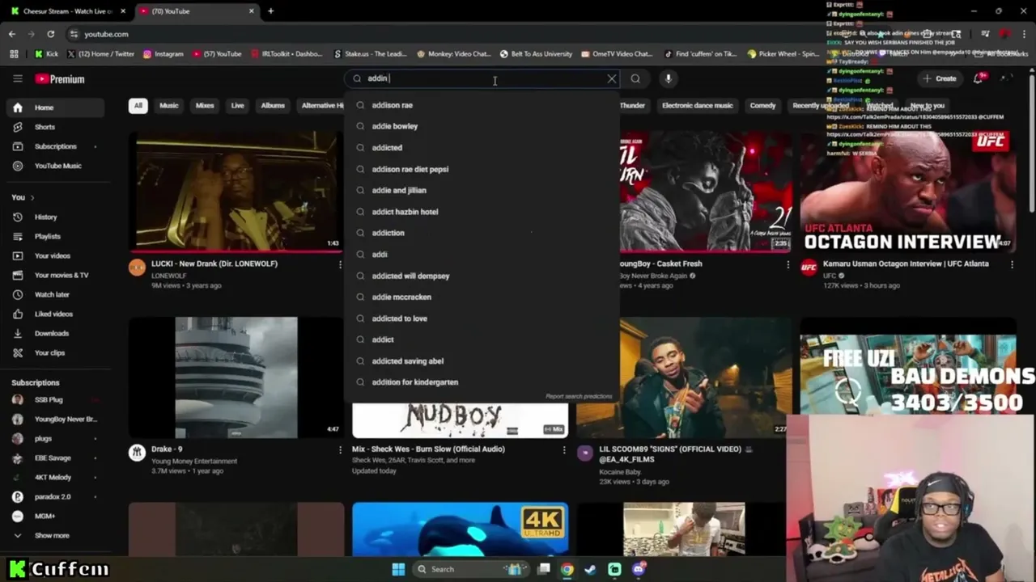This screenshot has width=1036, height=582.
Task: Start voice search with the microphone
Action: (669, 78)
